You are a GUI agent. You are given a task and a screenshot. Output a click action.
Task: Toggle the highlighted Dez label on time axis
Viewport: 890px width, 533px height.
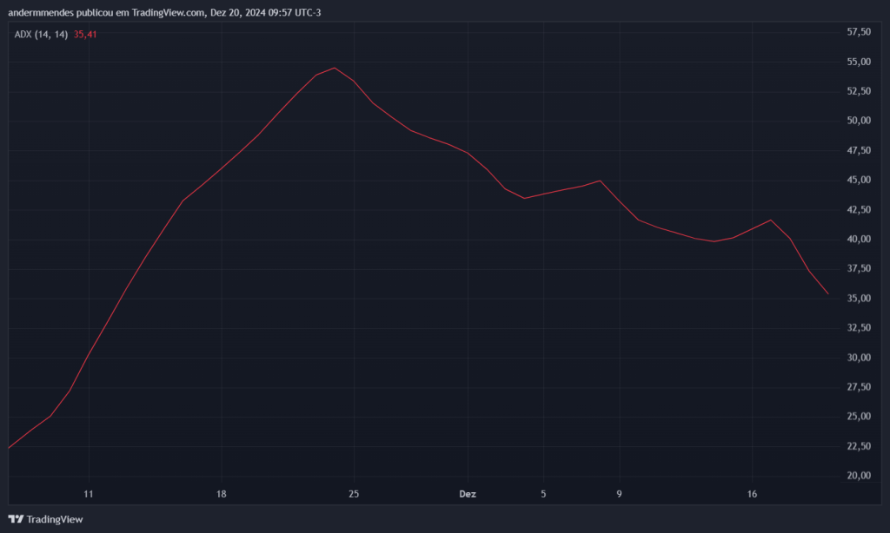(468, 494)
